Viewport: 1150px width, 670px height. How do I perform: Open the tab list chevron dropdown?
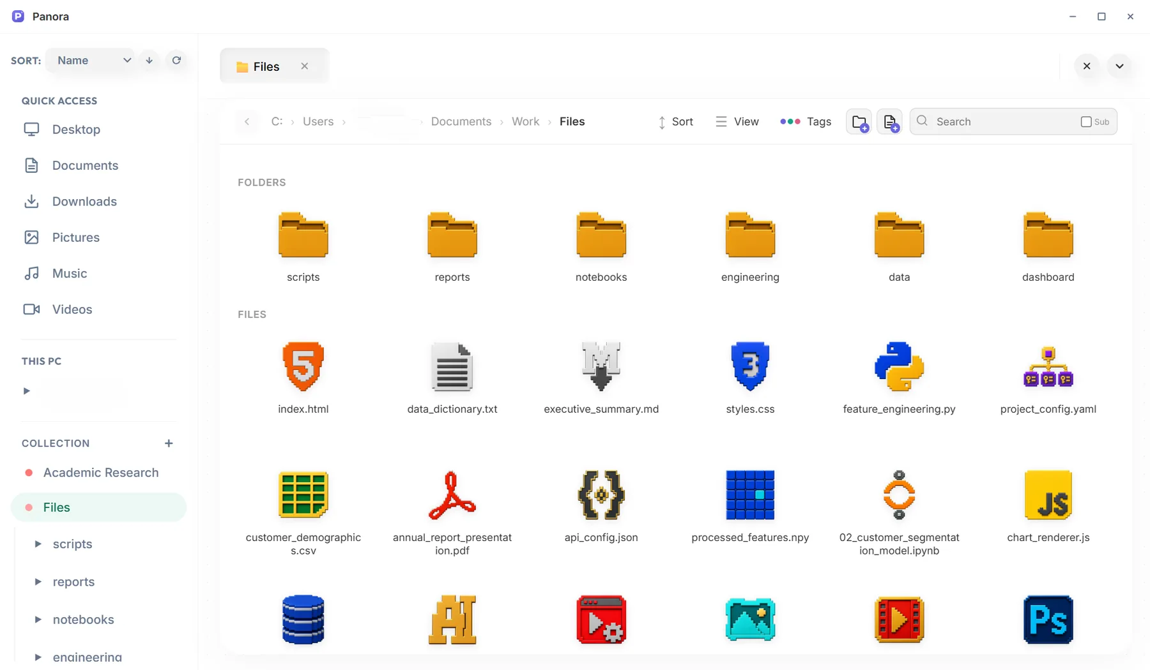point(1119,66)
